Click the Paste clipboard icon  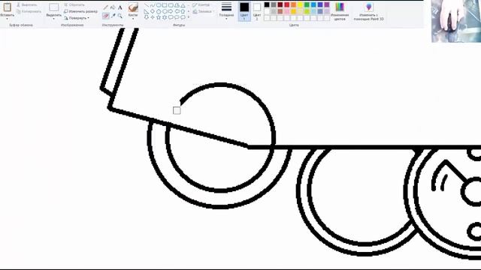[7, 7]
